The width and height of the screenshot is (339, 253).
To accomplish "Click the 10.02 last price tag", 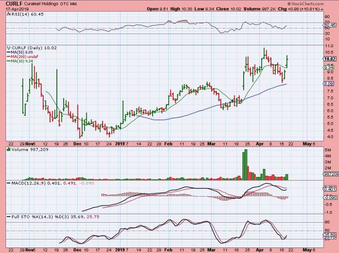I will (x=329, y=59).
